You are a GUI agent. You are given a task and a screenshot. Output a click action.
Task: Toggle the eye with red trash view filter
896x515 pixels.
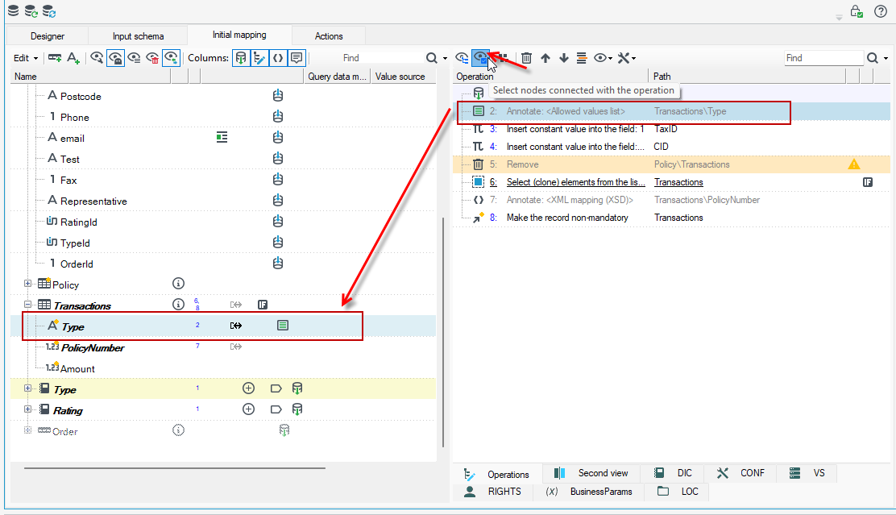[x=152, y=58]
